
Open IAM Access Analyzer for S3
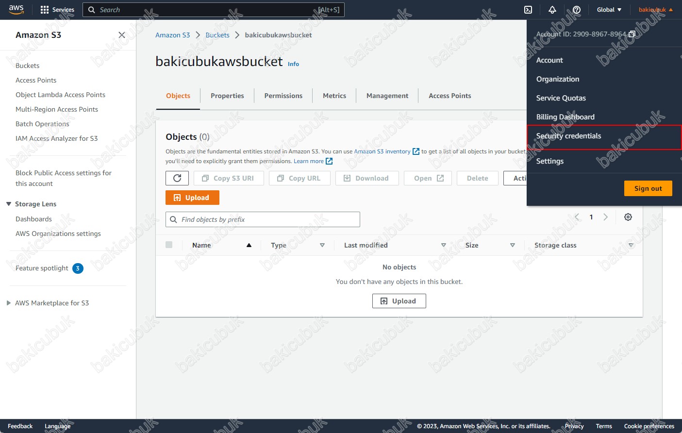point(57,138)
